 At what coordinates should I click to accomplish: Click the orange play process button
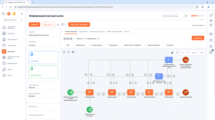9,14
